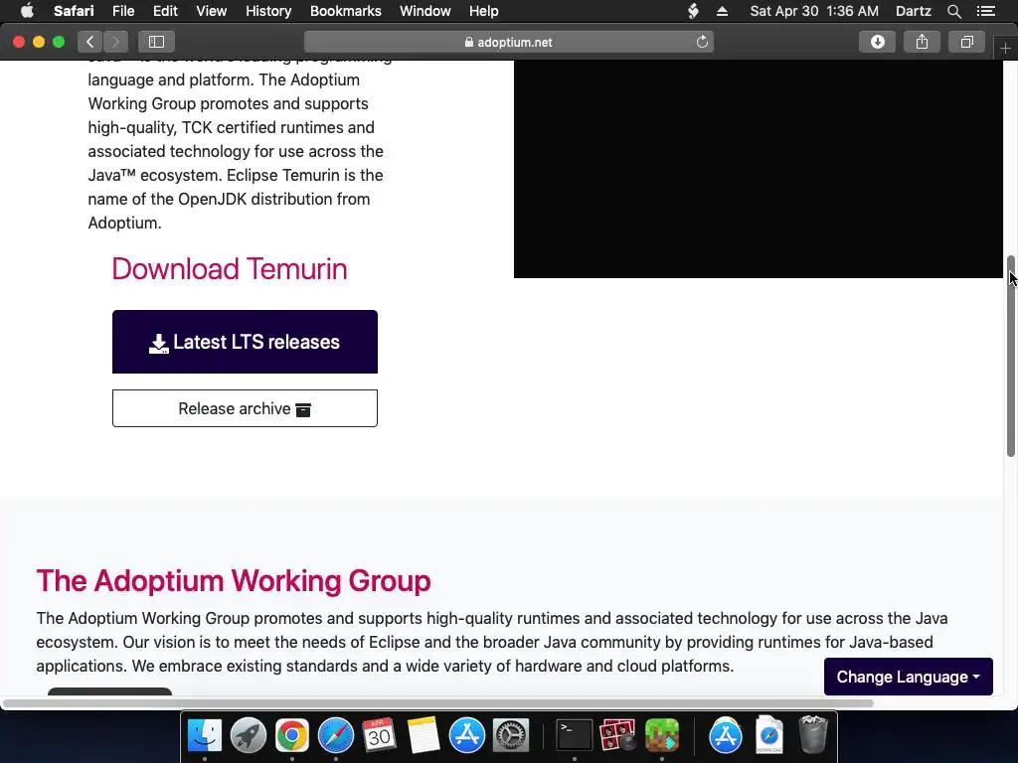
Task: Open the History menu
Action: (x=268, y=11)
